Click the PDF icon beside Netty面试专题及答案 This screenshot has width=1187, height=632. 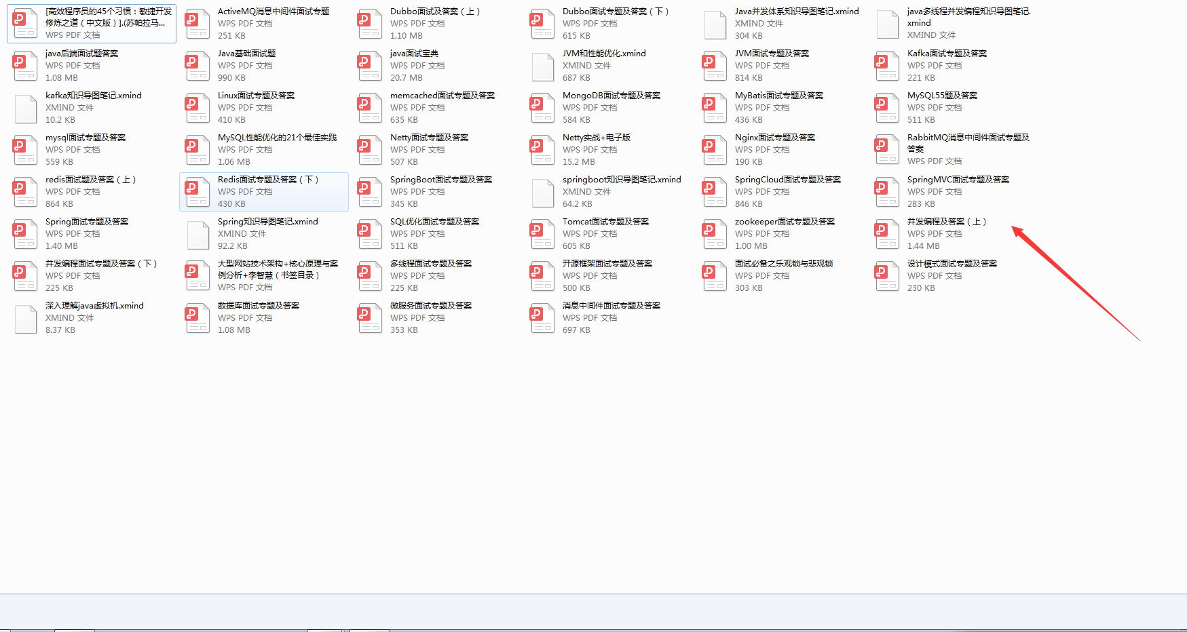click(370, 150)
